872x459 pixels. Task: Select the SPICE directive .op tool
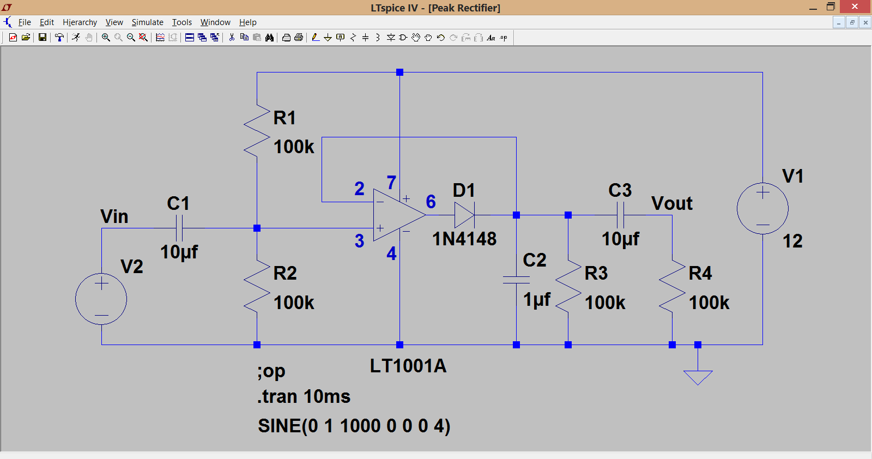pyautogui.click(x=504, y=38)
